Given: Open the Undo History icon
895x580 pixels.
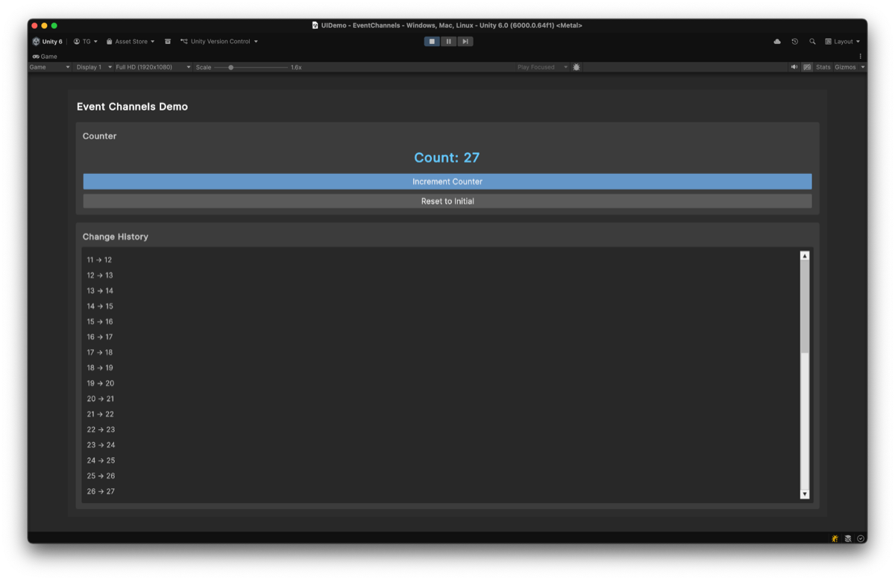Looking at the screenshot, I should [x=795, y=42].
